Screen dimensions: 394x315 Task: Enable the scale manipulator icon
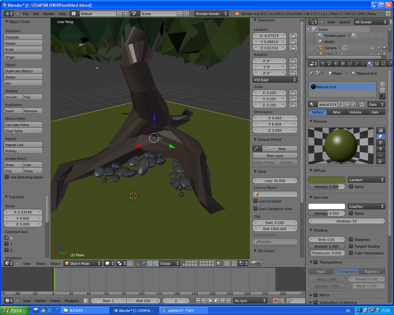pos(156,263)
